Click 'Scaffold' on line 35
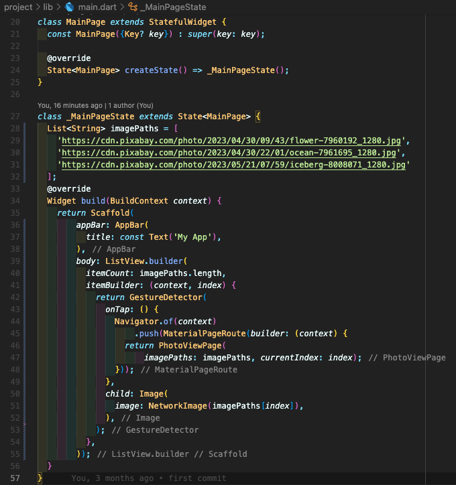 (x=110, y=213)
